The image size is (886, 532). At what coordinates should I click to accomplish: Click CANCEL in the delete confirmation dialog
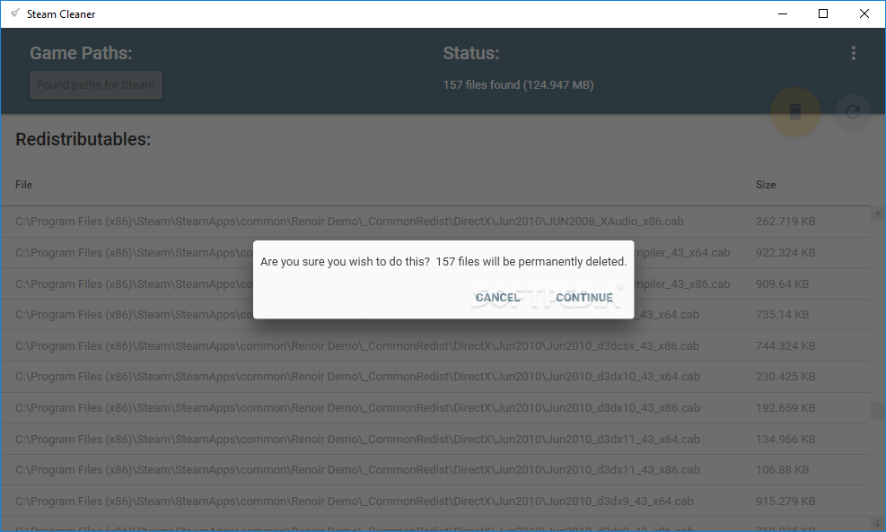pyautogui.click(x=497, y=298)
